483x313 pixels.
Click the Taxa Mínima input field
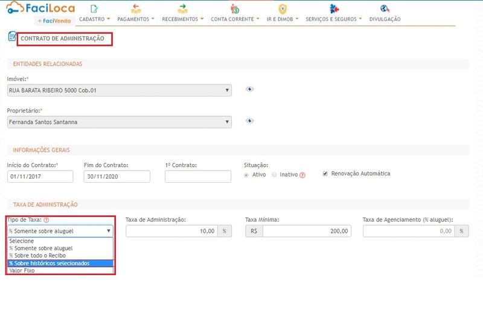(306, 231)
